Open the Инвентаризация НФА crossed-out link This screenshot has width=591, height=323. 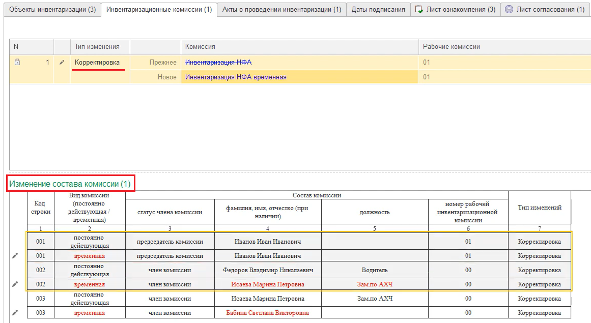pyautogui.click(x=218, y=63)
